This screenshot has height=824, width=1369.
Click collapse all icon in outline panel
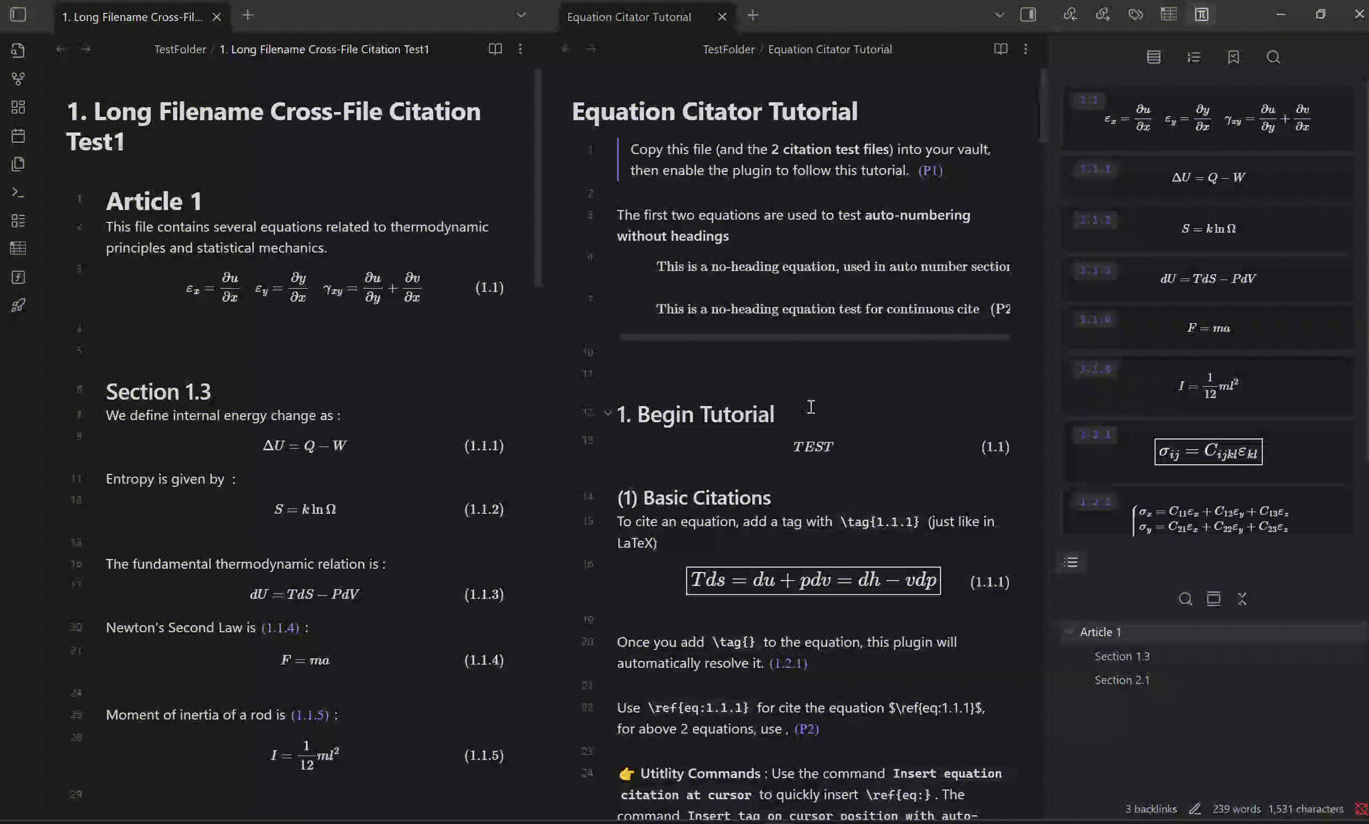(1242, 598)
